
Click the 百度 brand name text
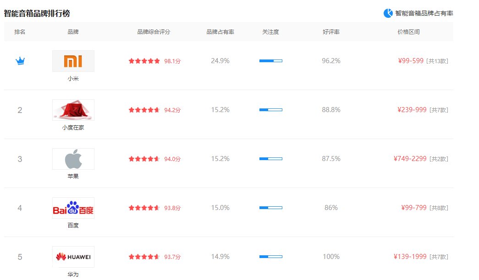pyautogui.click(x=73, y=226)
